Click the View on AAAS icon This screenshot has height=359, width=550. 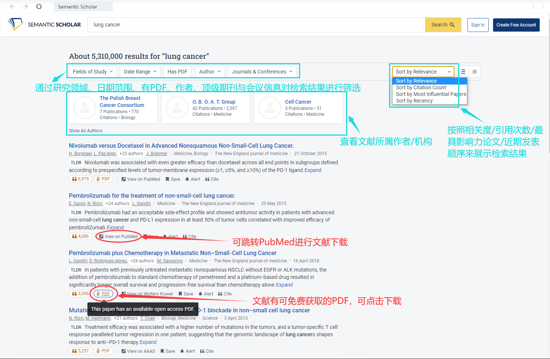(123, 351)
